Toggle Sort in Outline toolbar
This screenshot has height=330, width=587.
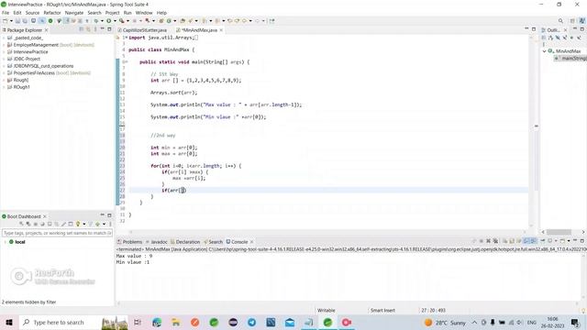click(551, 38)
